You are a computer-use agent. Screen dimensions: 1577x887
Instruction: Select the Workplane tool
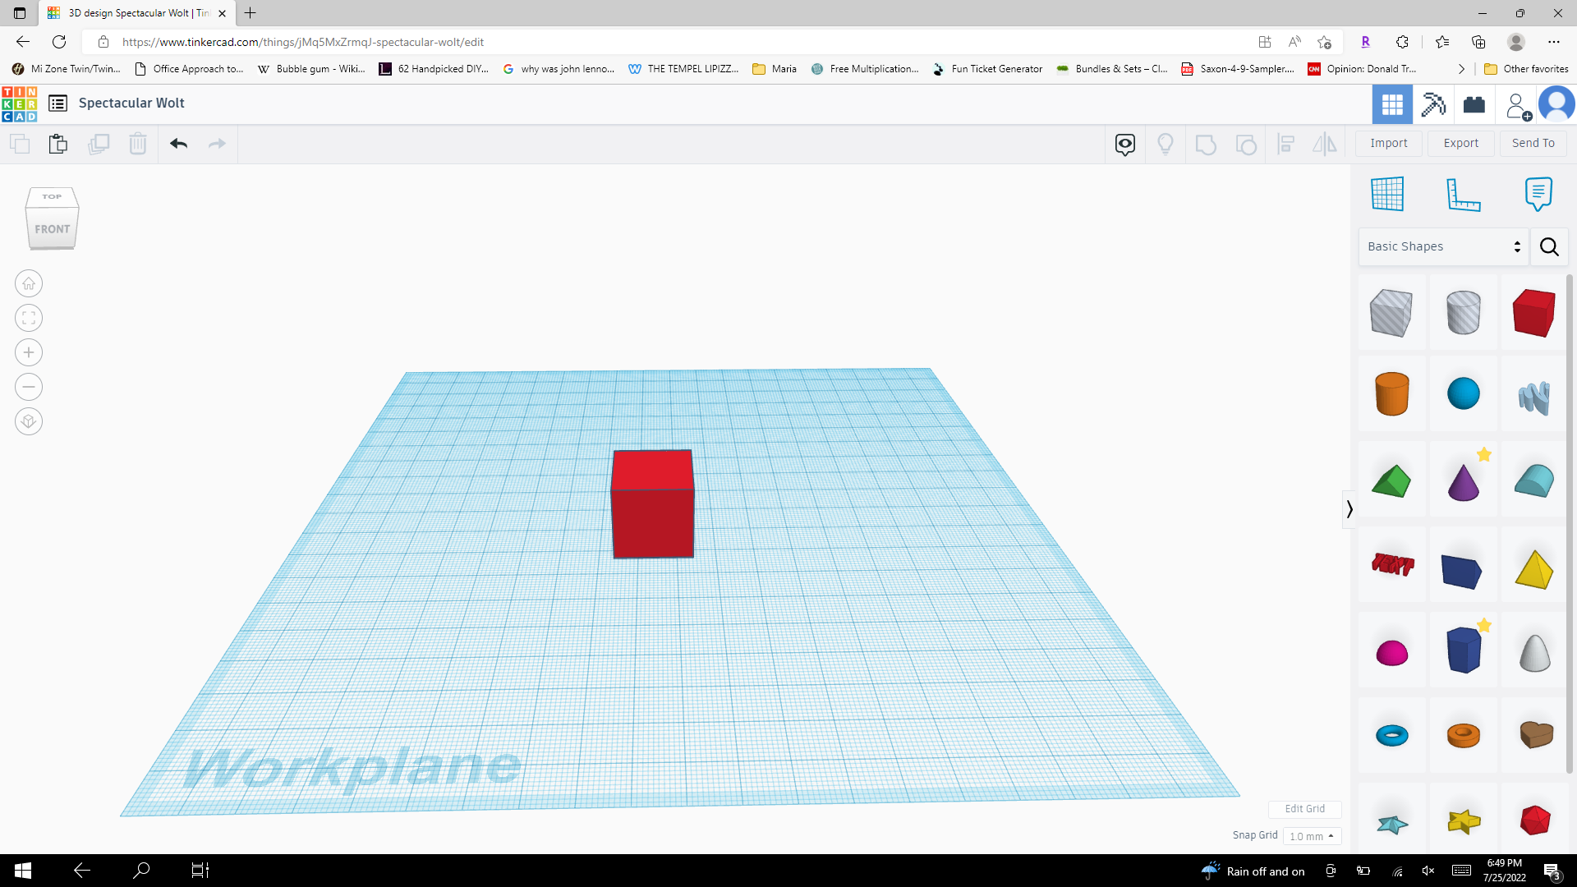pyautogui.click(x=1387, y=194)
